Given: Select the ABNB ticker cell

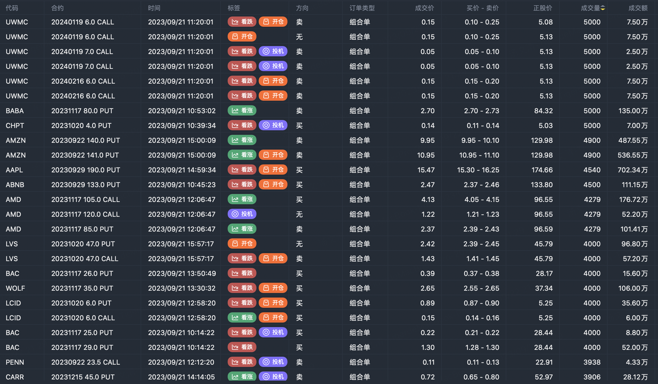Looking at the screenshot, I should tap(15, 185).
